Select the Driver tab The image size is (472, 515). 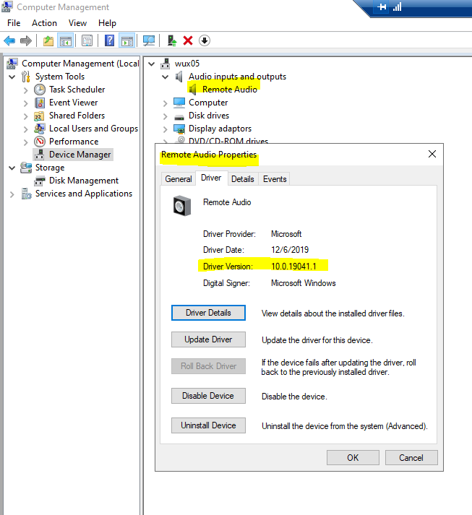pyautogui.click(x=211, y=178)
